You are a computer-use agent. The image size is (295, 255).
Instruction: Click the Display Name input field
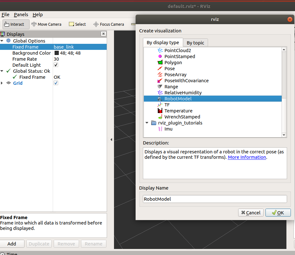(x=215, y=199)
